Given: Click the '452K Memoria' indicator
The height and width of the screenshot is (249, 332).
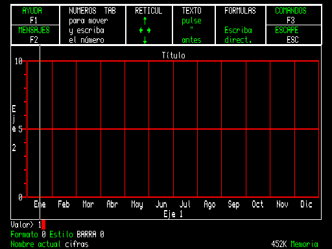Looking at the screenshot, I should 295,244.
